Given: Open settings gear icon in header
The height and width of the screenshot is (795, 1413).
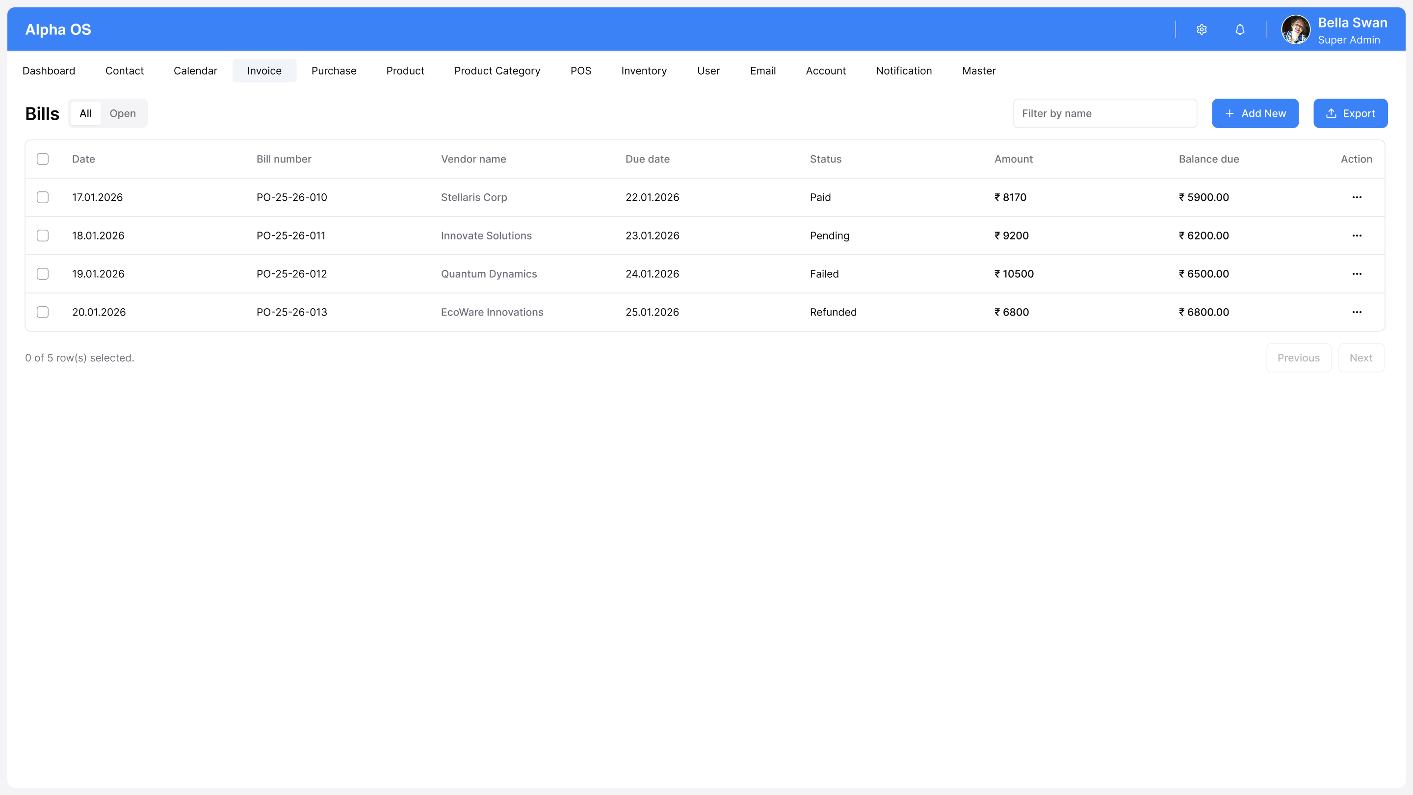Looking at the screenshot, I should point(1201,29).
